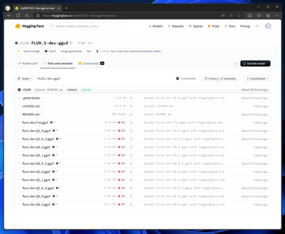Open LICENSE.md file link

tap(31, 106)
